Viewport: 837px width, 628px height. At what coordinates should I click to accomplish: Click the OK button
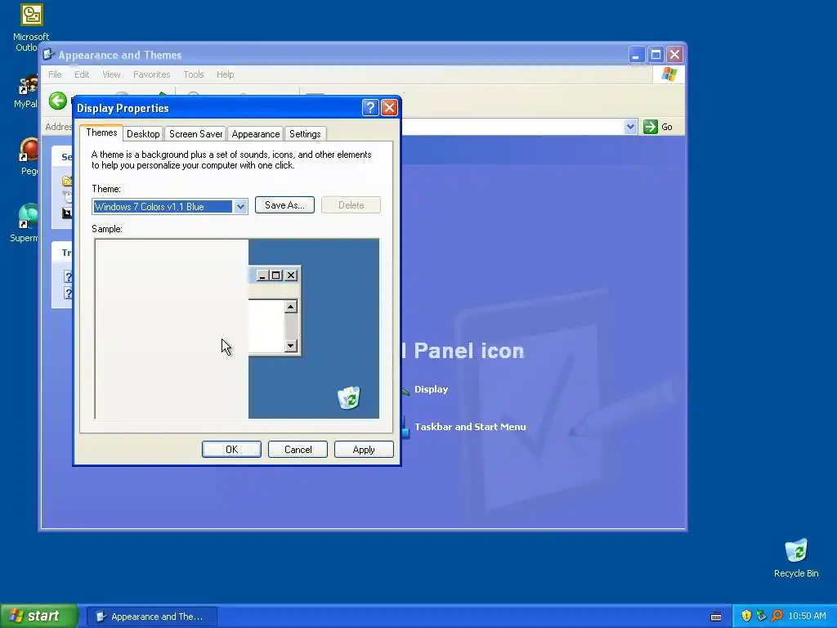[x=231, y=450]
